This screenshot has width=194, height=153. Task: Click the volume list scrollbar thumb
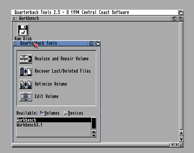click(x=94, y=123)
